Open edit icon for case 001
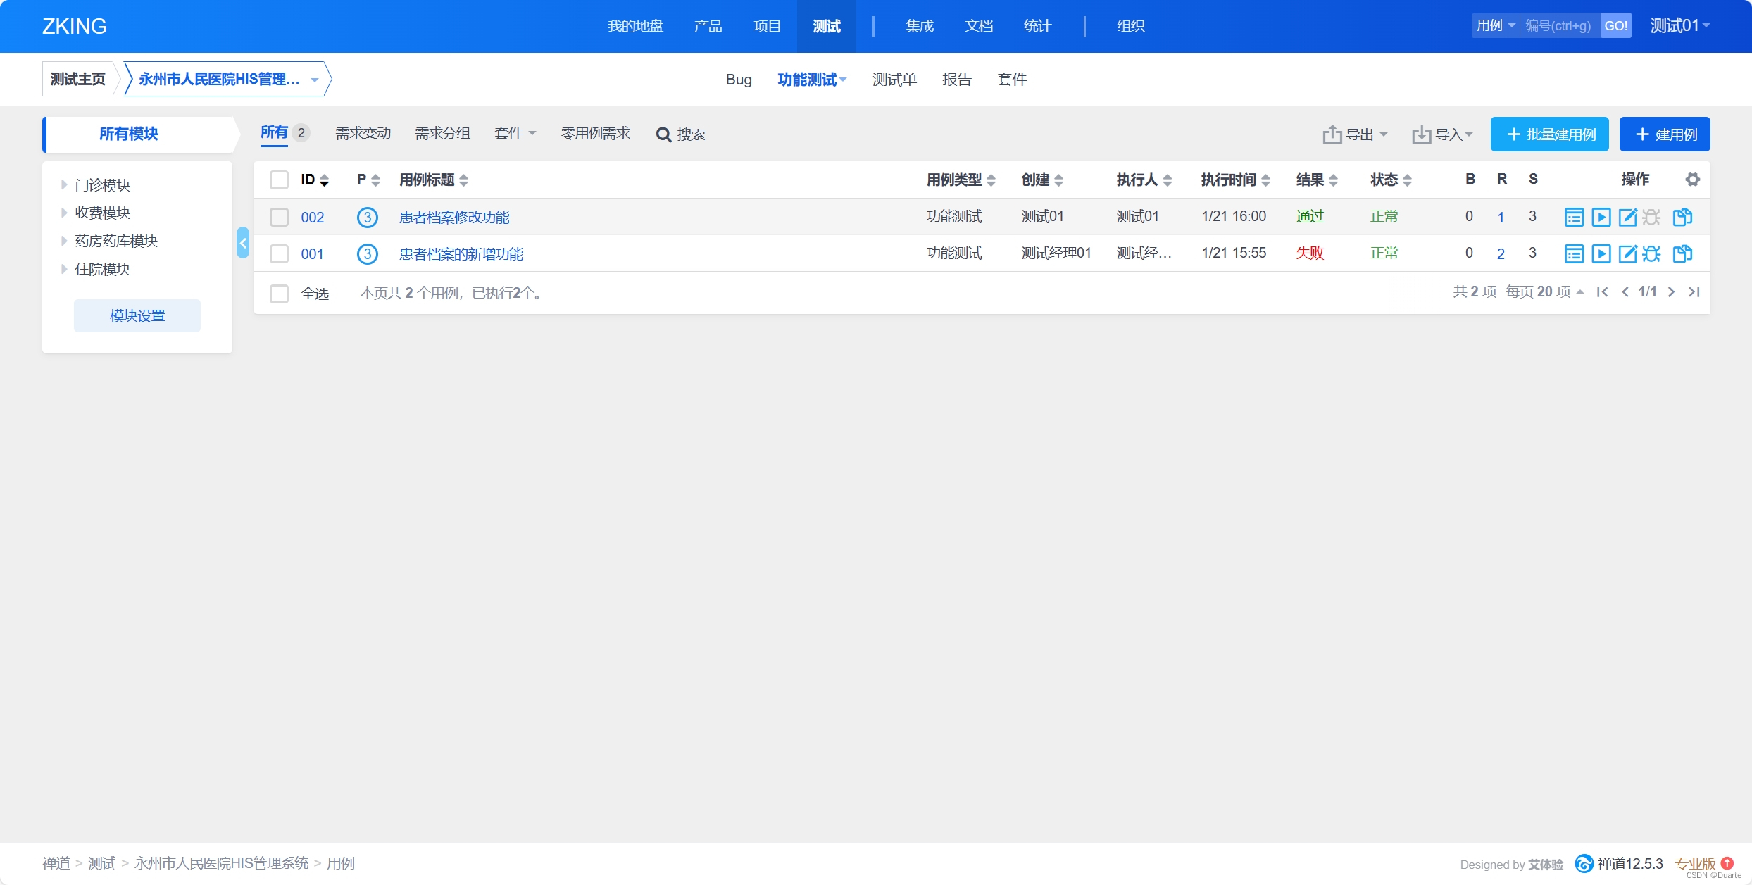Viewport: 1752px width, 885px height. click(1627, 253)
